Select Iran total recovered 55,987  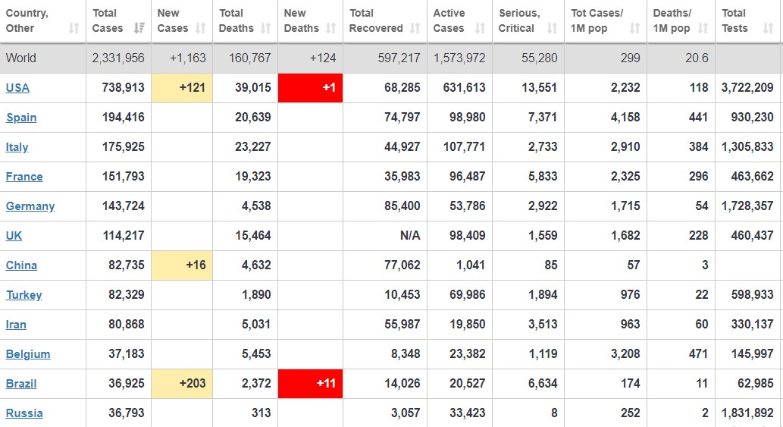pyautogui.click(x=402, y=324)
